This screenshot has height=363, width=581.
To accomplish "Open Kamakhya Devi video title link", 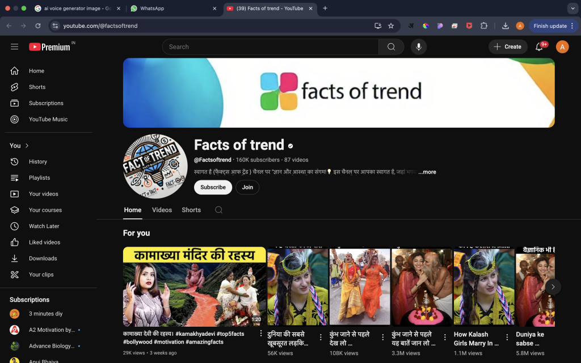I will 183,338.
